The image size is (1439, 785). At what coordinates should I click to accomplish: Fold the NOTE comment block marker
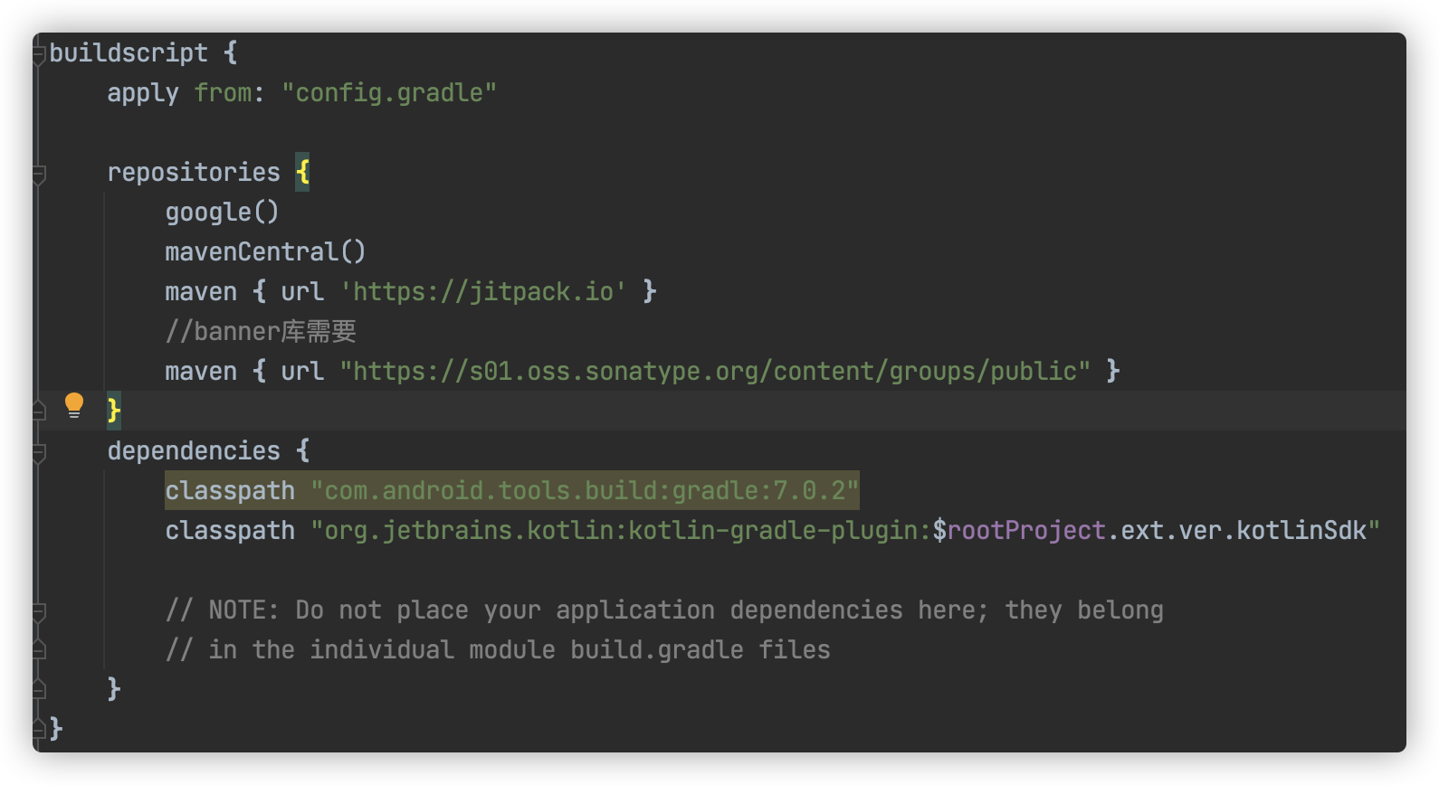[x=39, y=612]
